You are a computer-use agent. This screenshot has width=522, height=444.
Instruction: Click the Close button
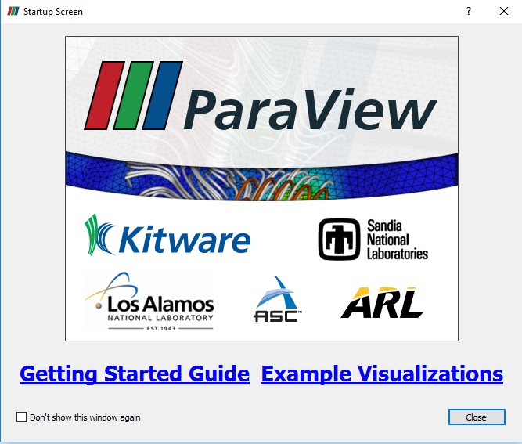pos(477,417)
